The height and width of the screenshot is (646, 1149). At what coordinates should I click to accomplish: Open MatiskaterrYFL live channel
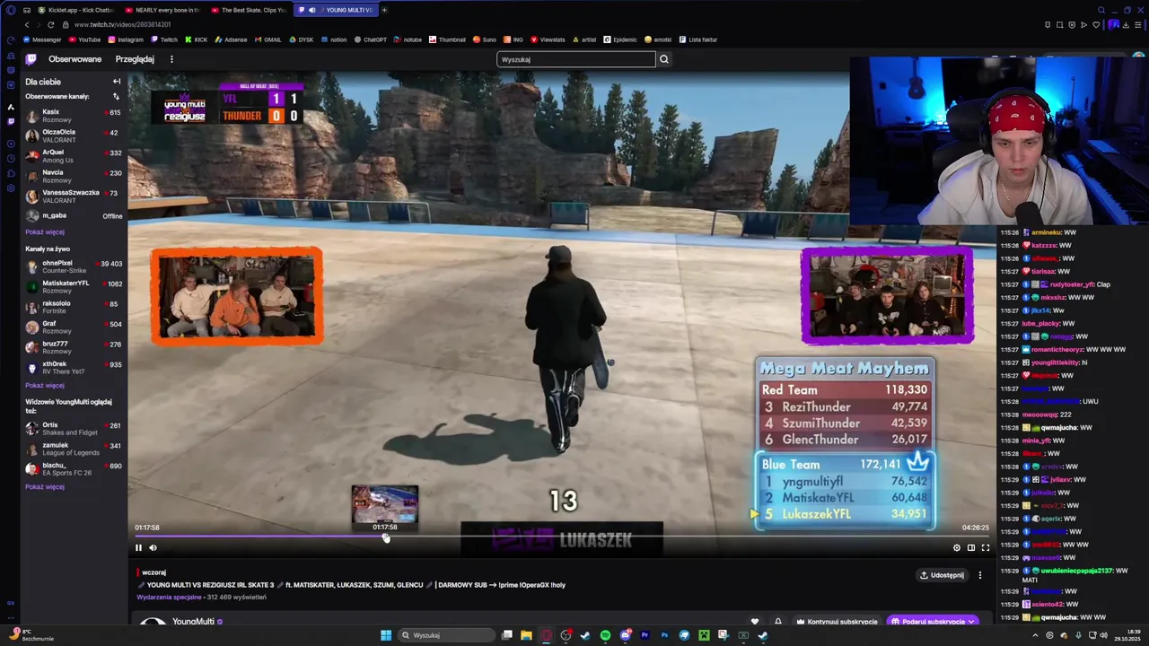pyautogui.click(x=74, y=287)
